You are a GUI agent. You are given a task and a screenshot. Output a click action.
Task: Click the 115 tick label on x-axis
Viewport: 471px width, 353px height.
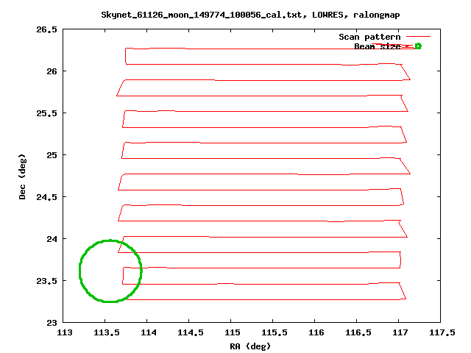pyautogui.click(x=231, y=333)
